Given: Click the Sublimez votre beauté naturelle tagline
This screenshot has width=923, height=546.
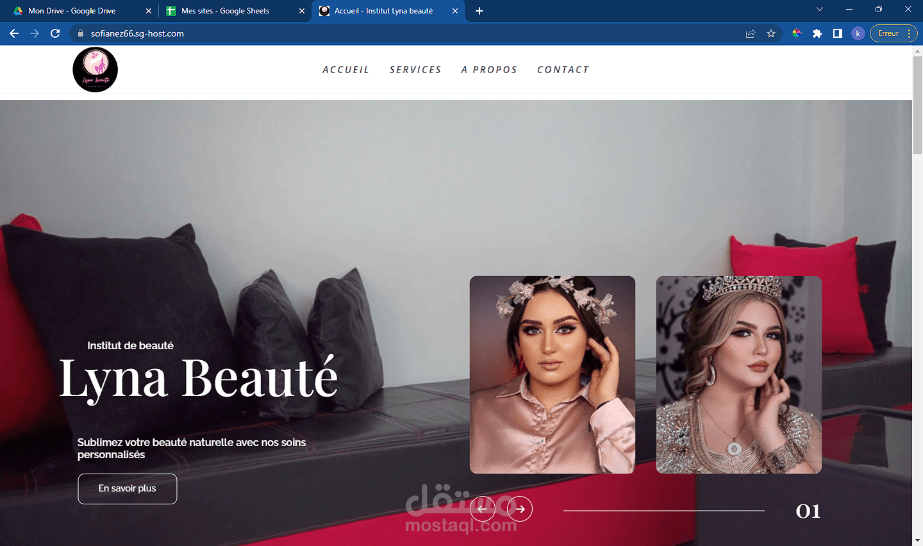Looking at the screenshot, I should pyautogui.click(x=192, y=448).
